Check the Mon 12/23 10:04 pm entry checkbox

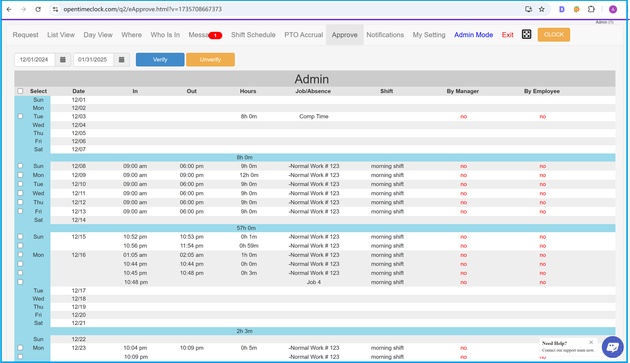click(x=20, y=348)
